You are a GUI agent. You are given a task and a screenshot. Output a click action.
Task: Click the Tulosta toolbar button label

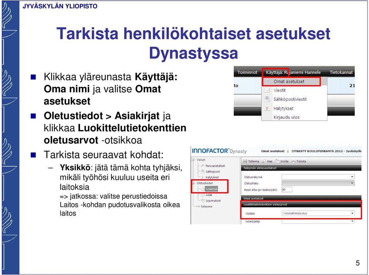[301, 161]
